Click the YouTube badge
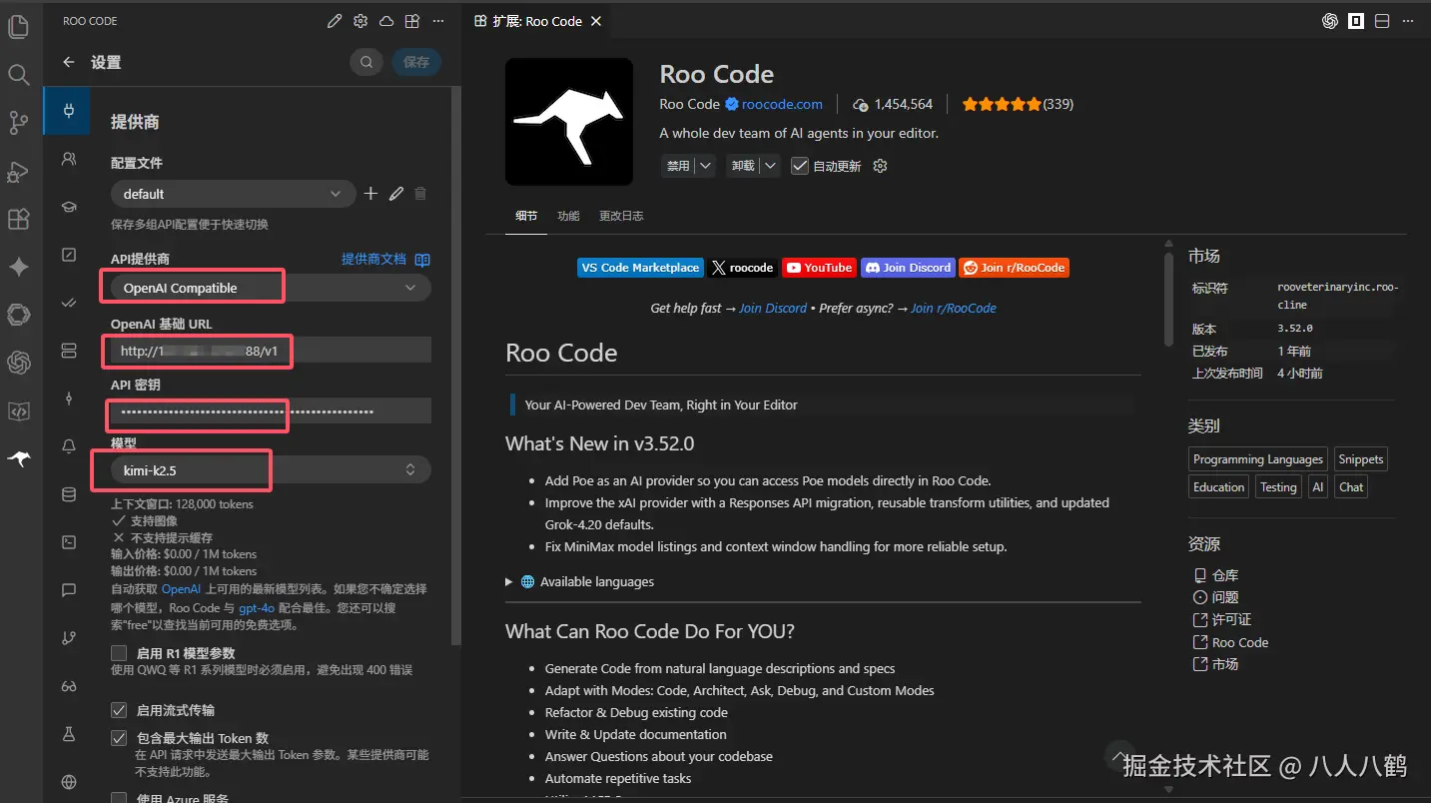Image resolution: width=1431 pixels, height=803 pixels. point(818,268)
